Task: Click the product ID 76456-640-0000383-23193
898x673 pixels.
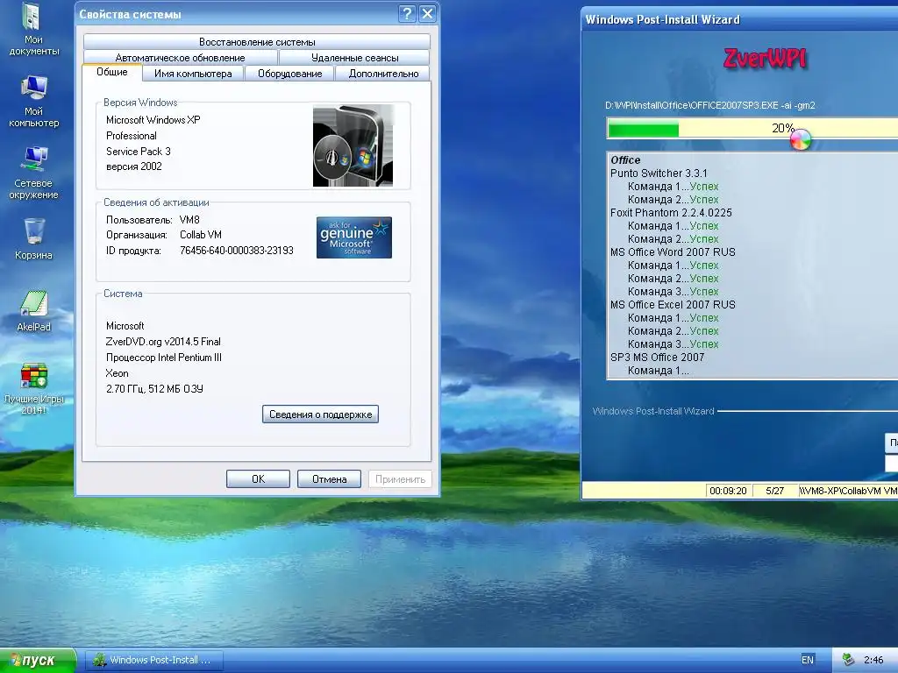Action: point(237,251)
